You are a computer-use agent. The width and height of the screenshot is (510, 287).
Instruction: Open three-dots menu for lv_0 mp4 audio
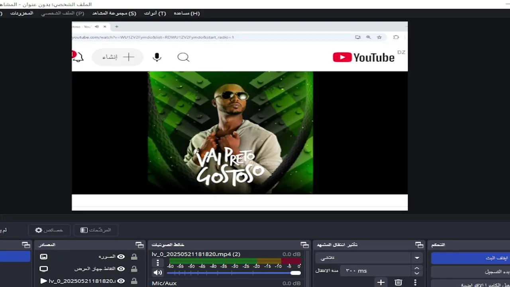pos(158,263)
